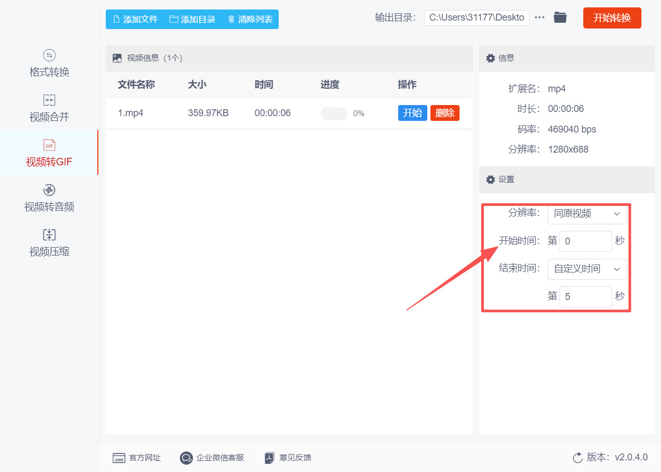Click the 扩展名 mp4 value

557,89
